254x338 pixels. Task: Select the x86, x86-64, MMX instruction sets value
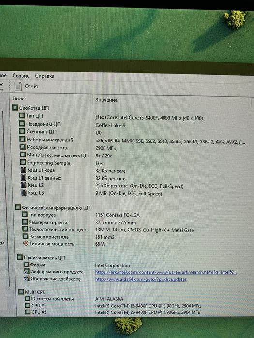tap(170, 141)
